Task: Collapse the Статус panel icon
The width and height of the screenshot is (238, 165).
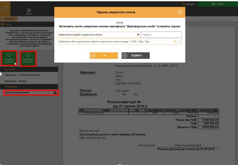Action: point(2,24)
